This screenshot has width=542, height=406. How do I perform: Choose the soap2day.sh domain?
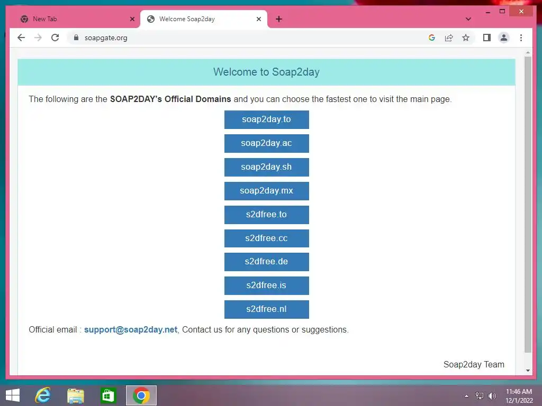coord(267,167)
